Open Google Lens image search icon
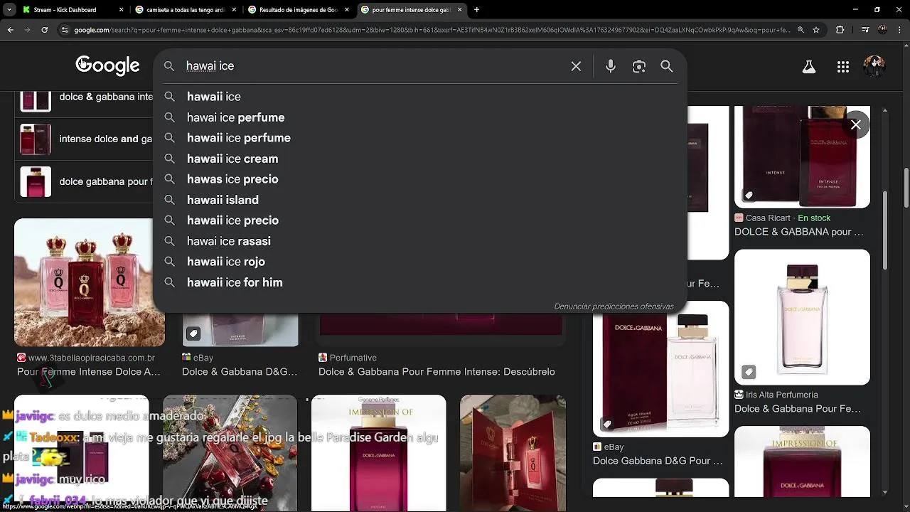The image size is (910, 512). click(x=639, y=66)
